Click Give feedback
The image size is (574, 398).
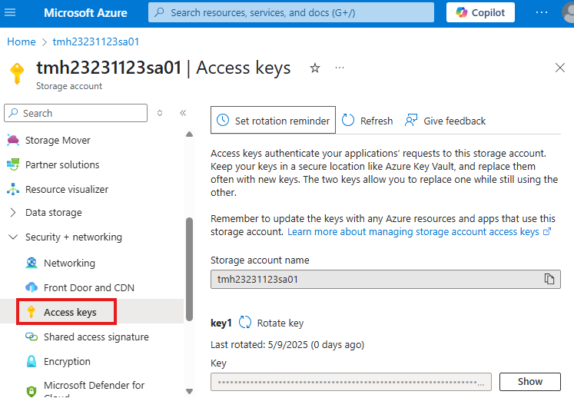point(445,121)
